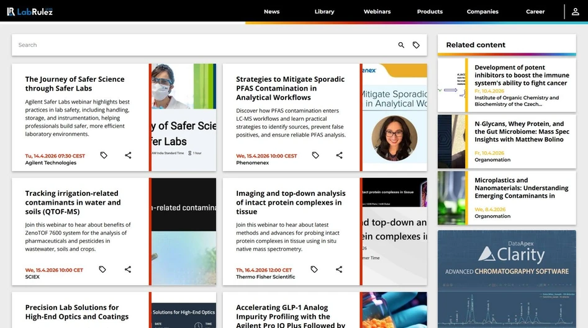Image resolution: width=588 pixels, height=328 pixels.
Task: Click the DataApex Clarity chromatography software banner
Action: pos(506,279)
